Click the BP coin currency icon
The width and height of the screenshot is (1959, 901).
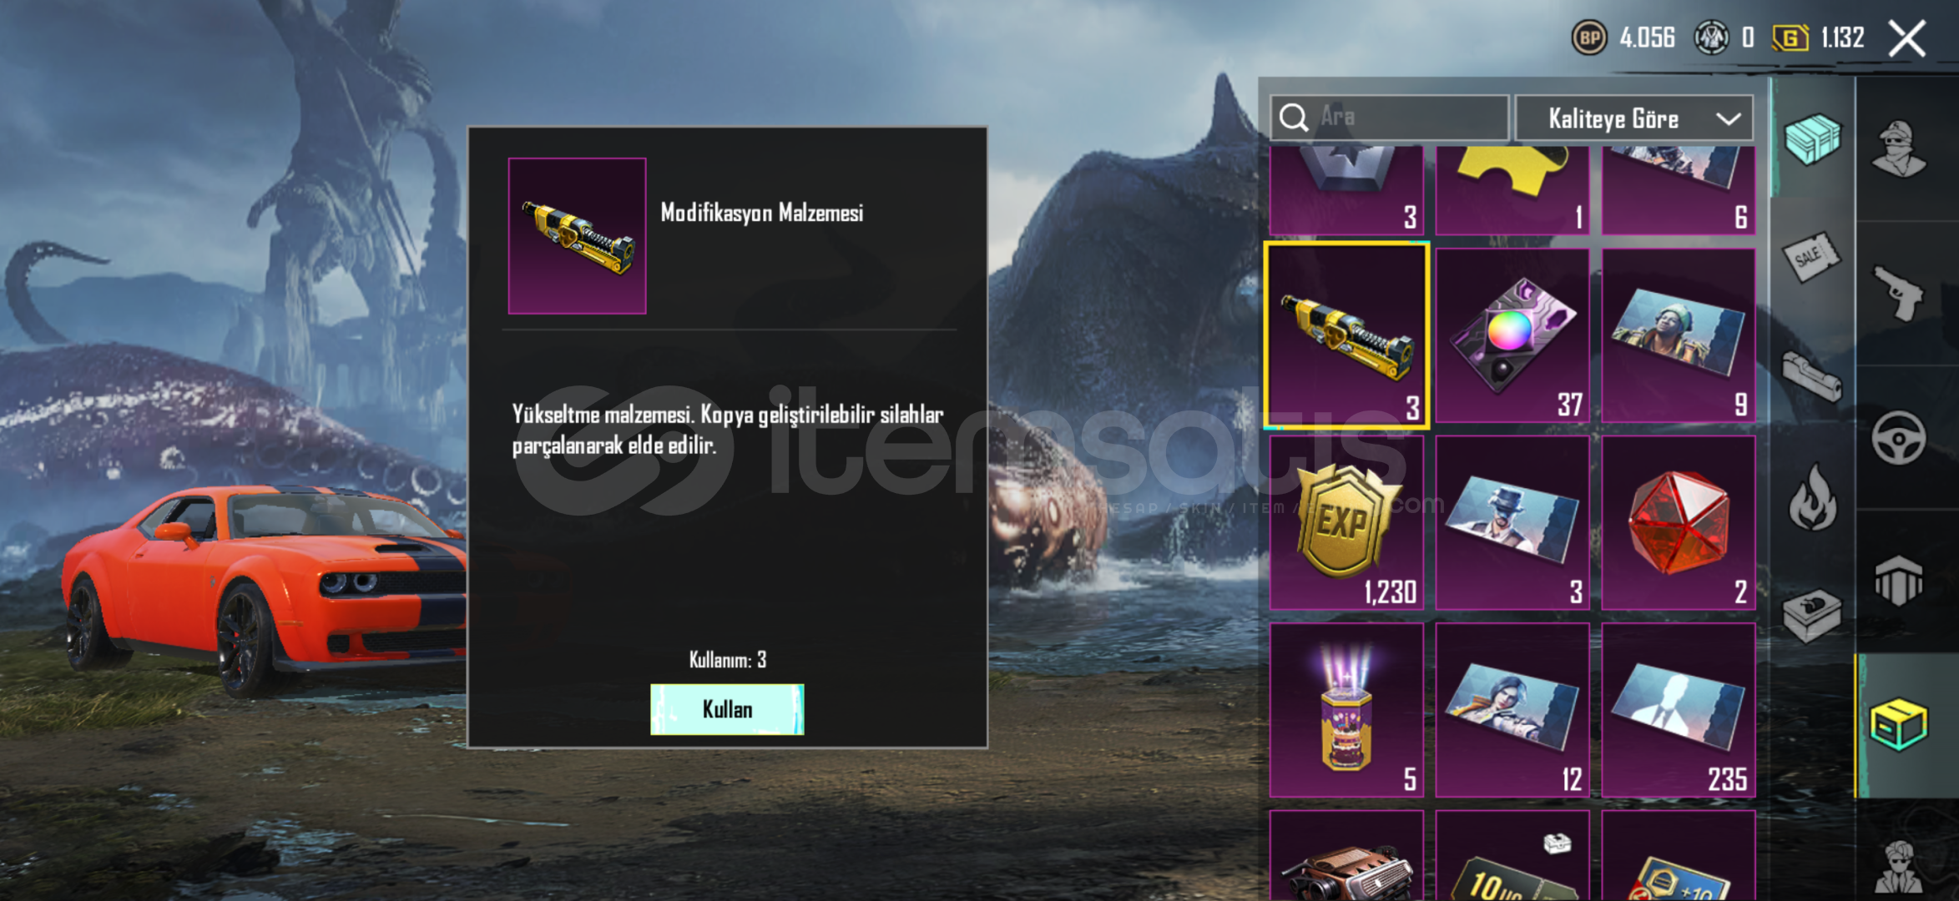1589,38
